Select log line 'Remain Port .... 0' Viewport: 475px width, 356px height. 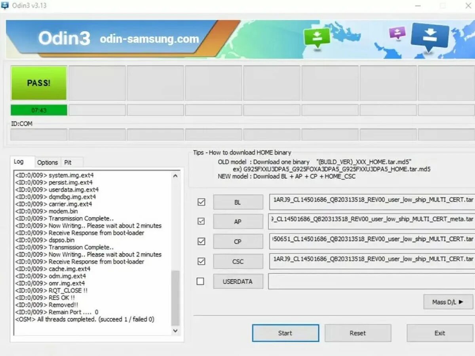pos(57,312)
